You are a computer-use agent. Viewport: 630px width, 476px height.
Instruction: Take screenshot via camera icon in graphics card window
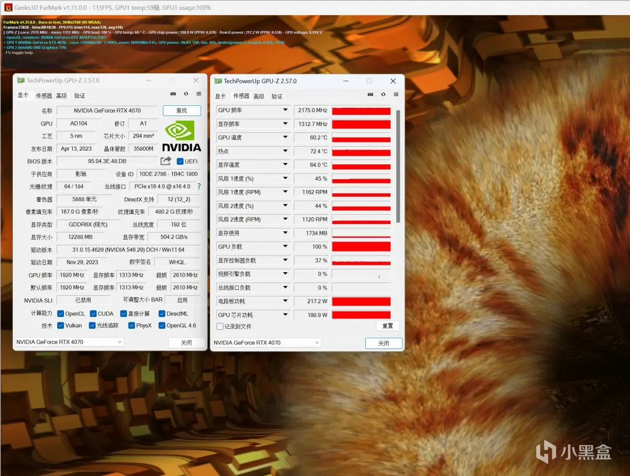coord(173,94)
